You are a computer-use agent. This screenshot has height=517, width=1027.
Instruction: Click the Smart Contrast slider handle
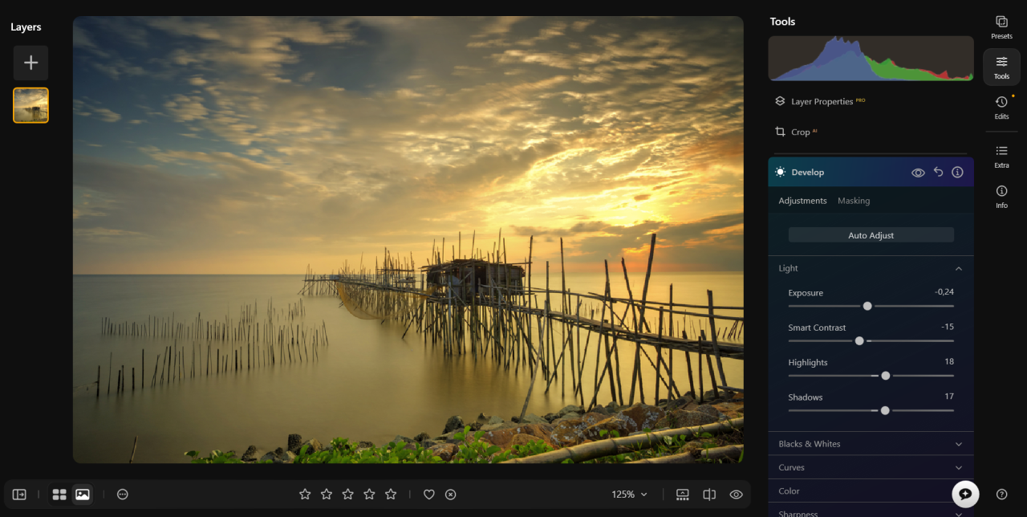coord(859,340)
